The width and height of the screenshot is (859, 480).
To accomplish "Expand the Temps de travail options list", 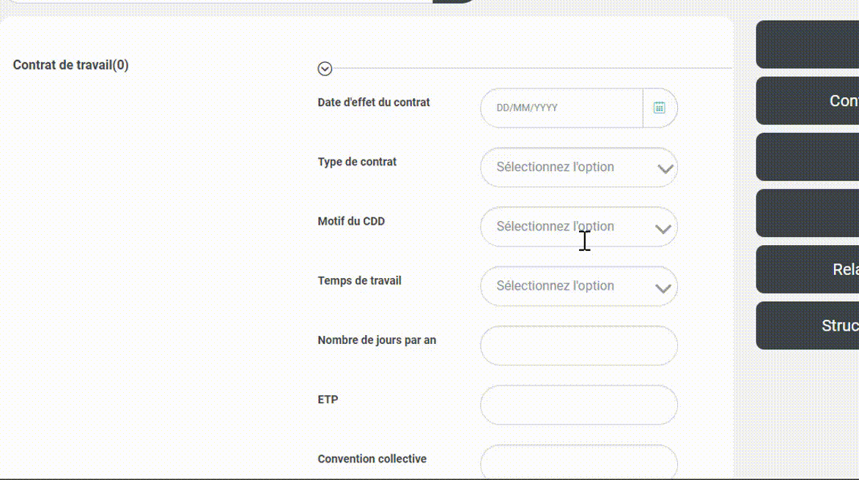I will click(x=579, y=286).
